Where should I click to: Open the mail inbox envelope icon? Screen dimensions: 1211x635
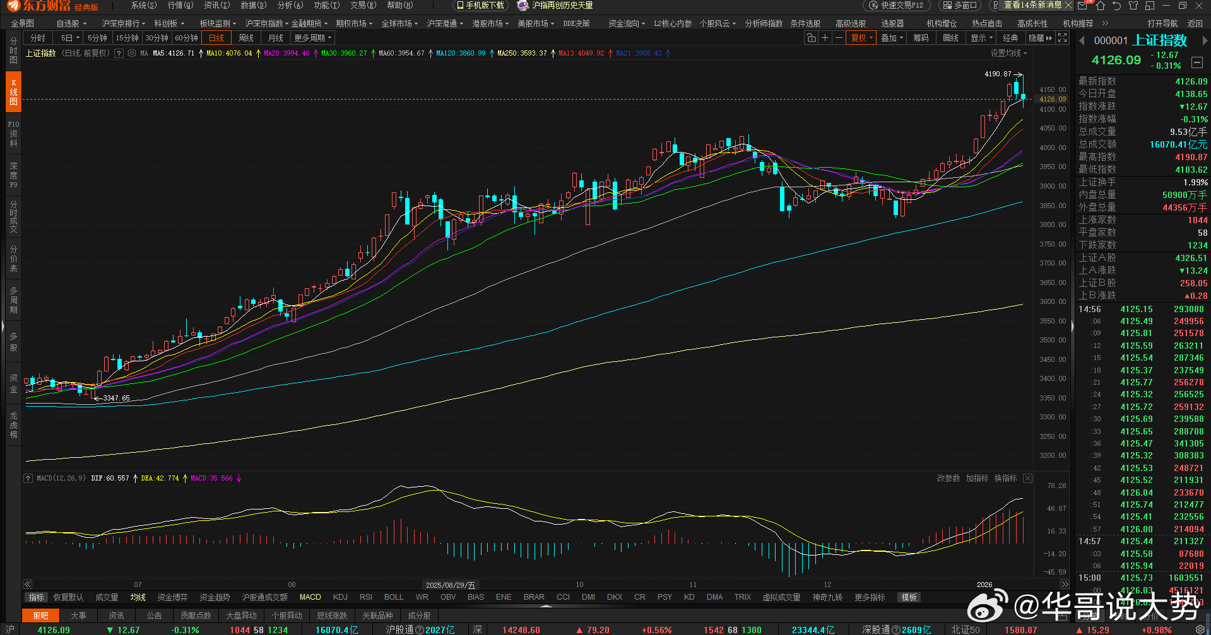(x=1083, y=6)
